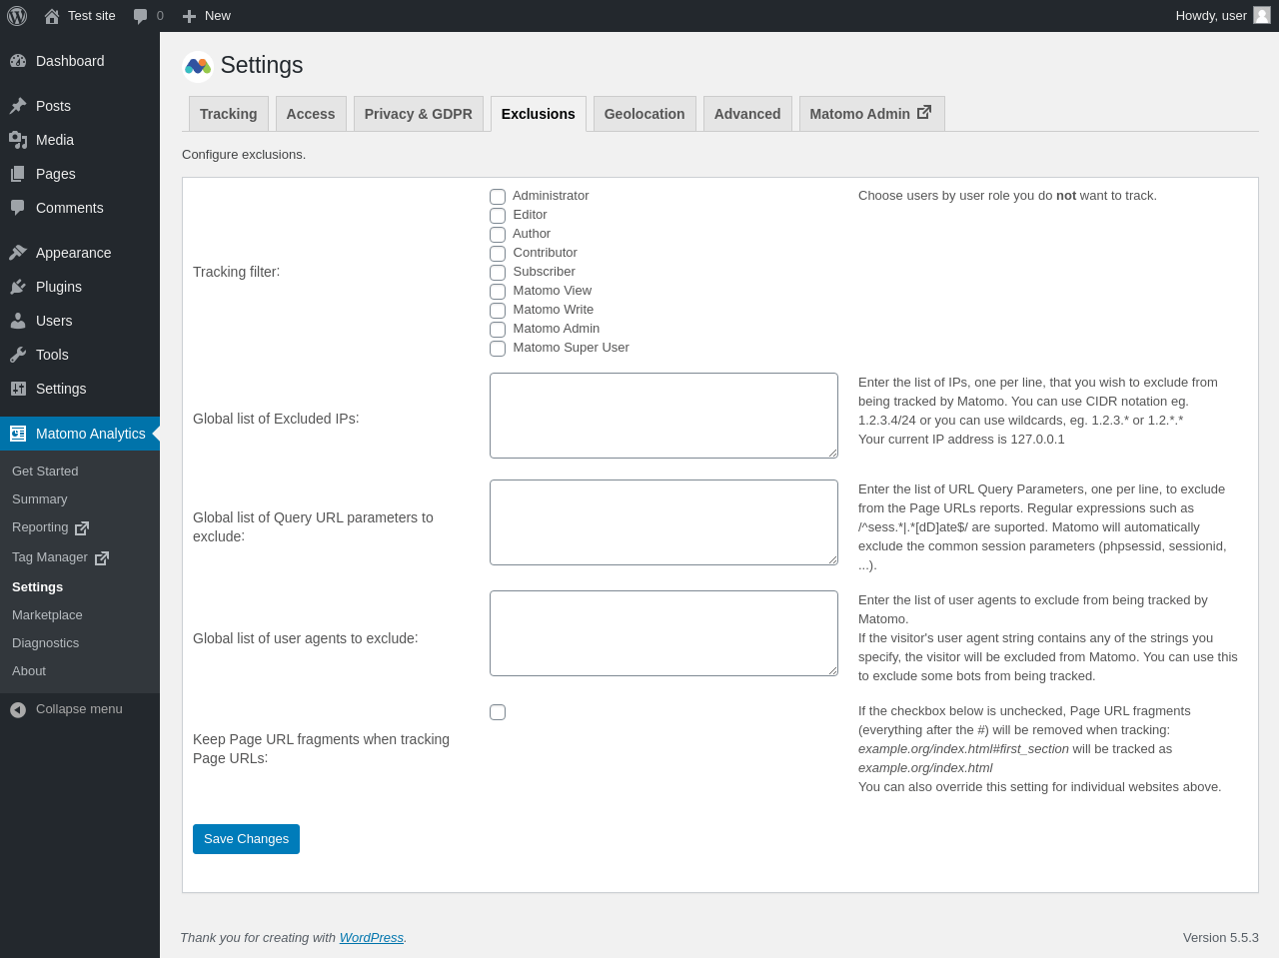Check the Subscriber role checkbox
The image size is (1279, 958).
click(x=498, y=273)
